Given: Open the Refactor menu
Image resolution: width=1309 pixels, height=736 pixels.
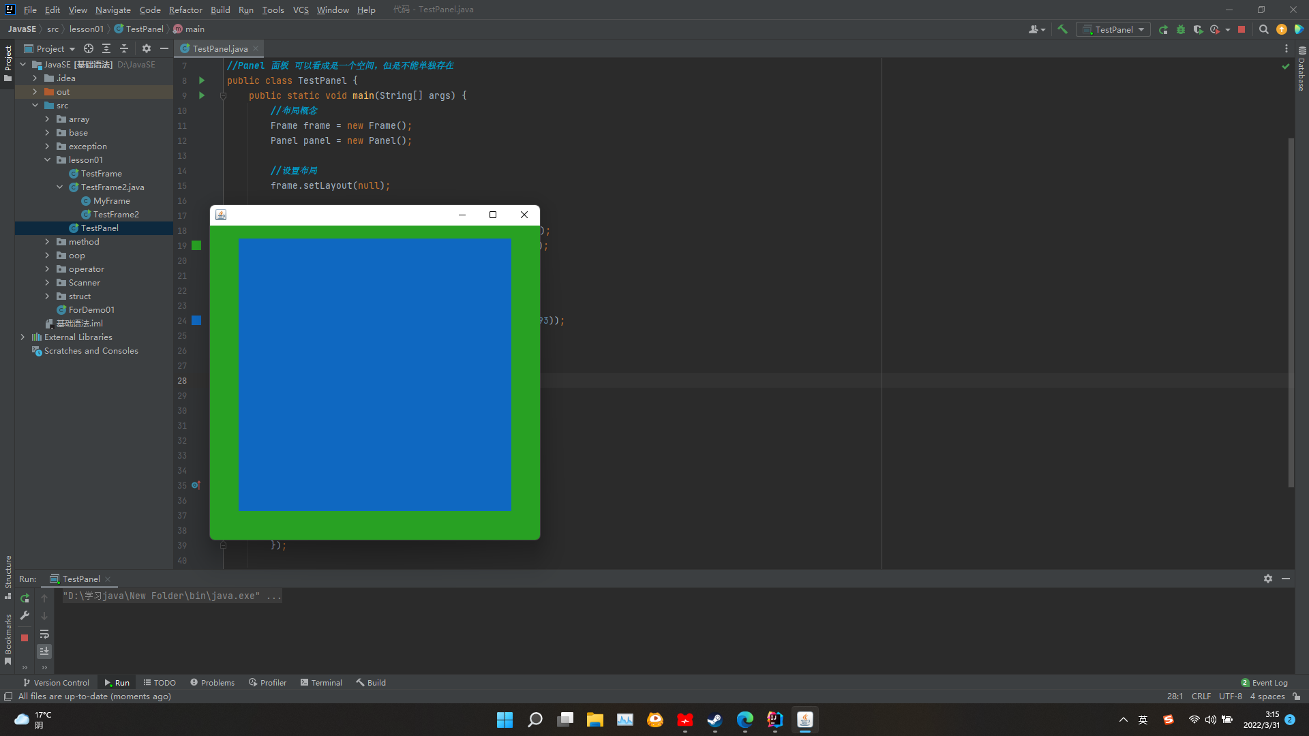Looking at the screenshot, I should click(185, 10).
